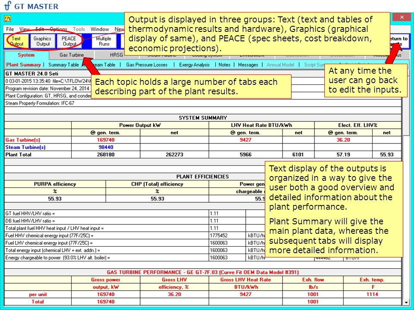Image resolution: width=414 pixels, height=310 pixels.
Task: Select the Gas Pressure Losses sub-tab
Action: click(x=147, y=65)
